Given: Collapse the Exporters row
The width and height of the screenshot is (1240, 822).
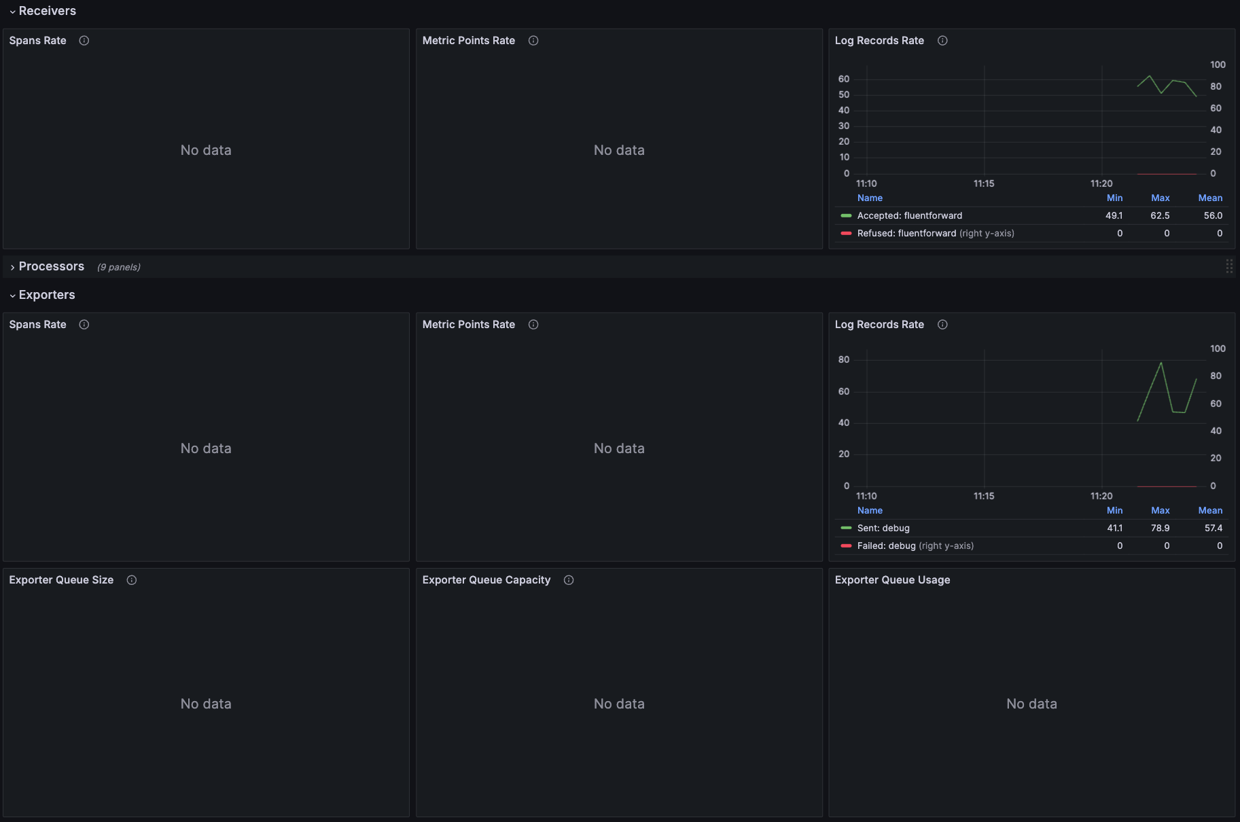Looking at the screenshot, I should [46, 295].
